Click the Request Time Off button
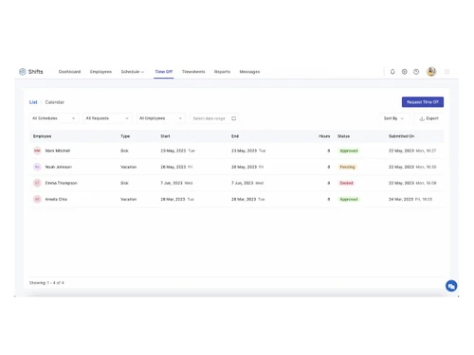Image resolution: width=474 pixels, height=355 pixels. pos(423,102)
